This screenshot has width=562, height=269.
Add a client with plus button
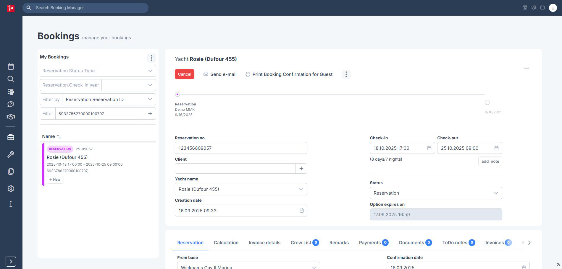(301, 168)
